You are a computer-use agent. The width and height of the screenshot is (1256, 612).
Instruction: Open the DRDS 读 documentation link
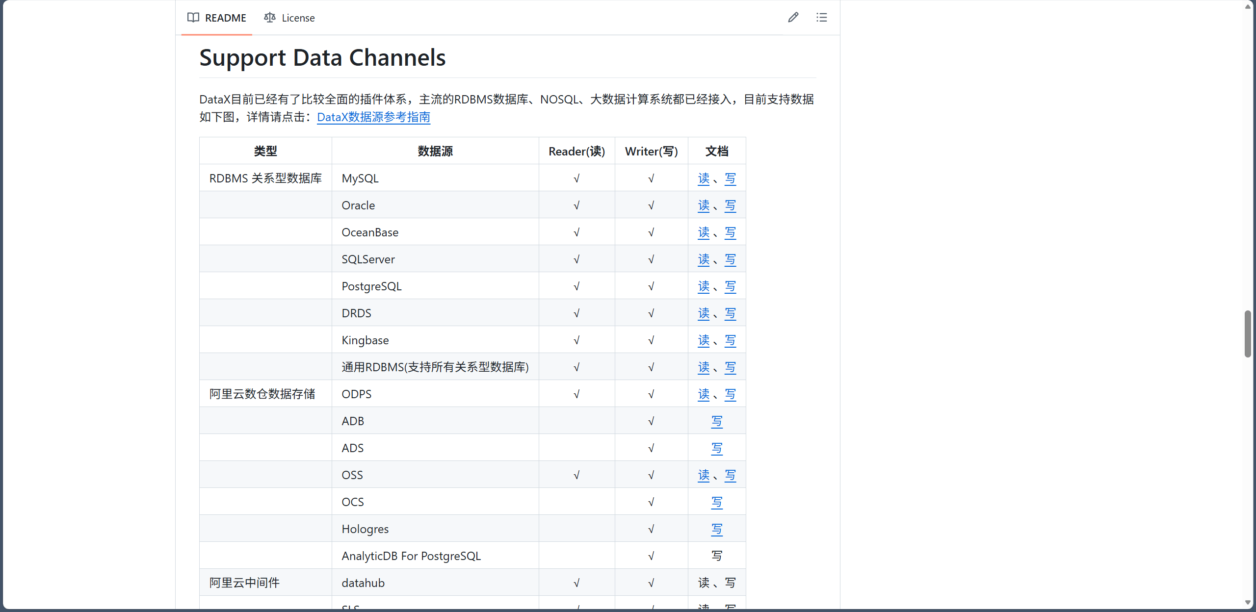(704, 313)
